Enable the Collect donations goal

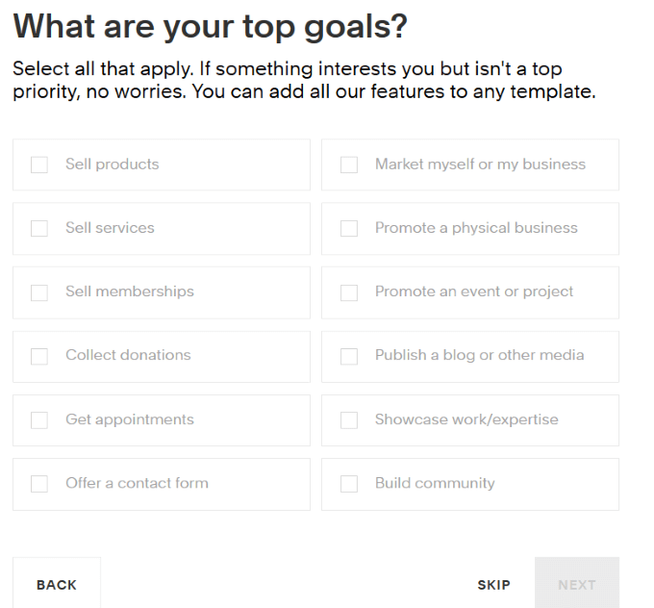(39, 356)
